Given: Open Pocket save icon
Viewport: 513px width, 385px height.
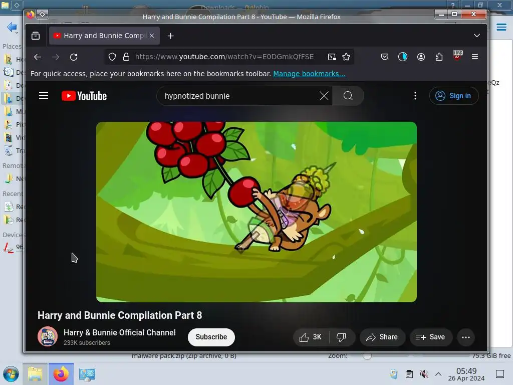Looking at the screenshot, I should tap(385, 57).
